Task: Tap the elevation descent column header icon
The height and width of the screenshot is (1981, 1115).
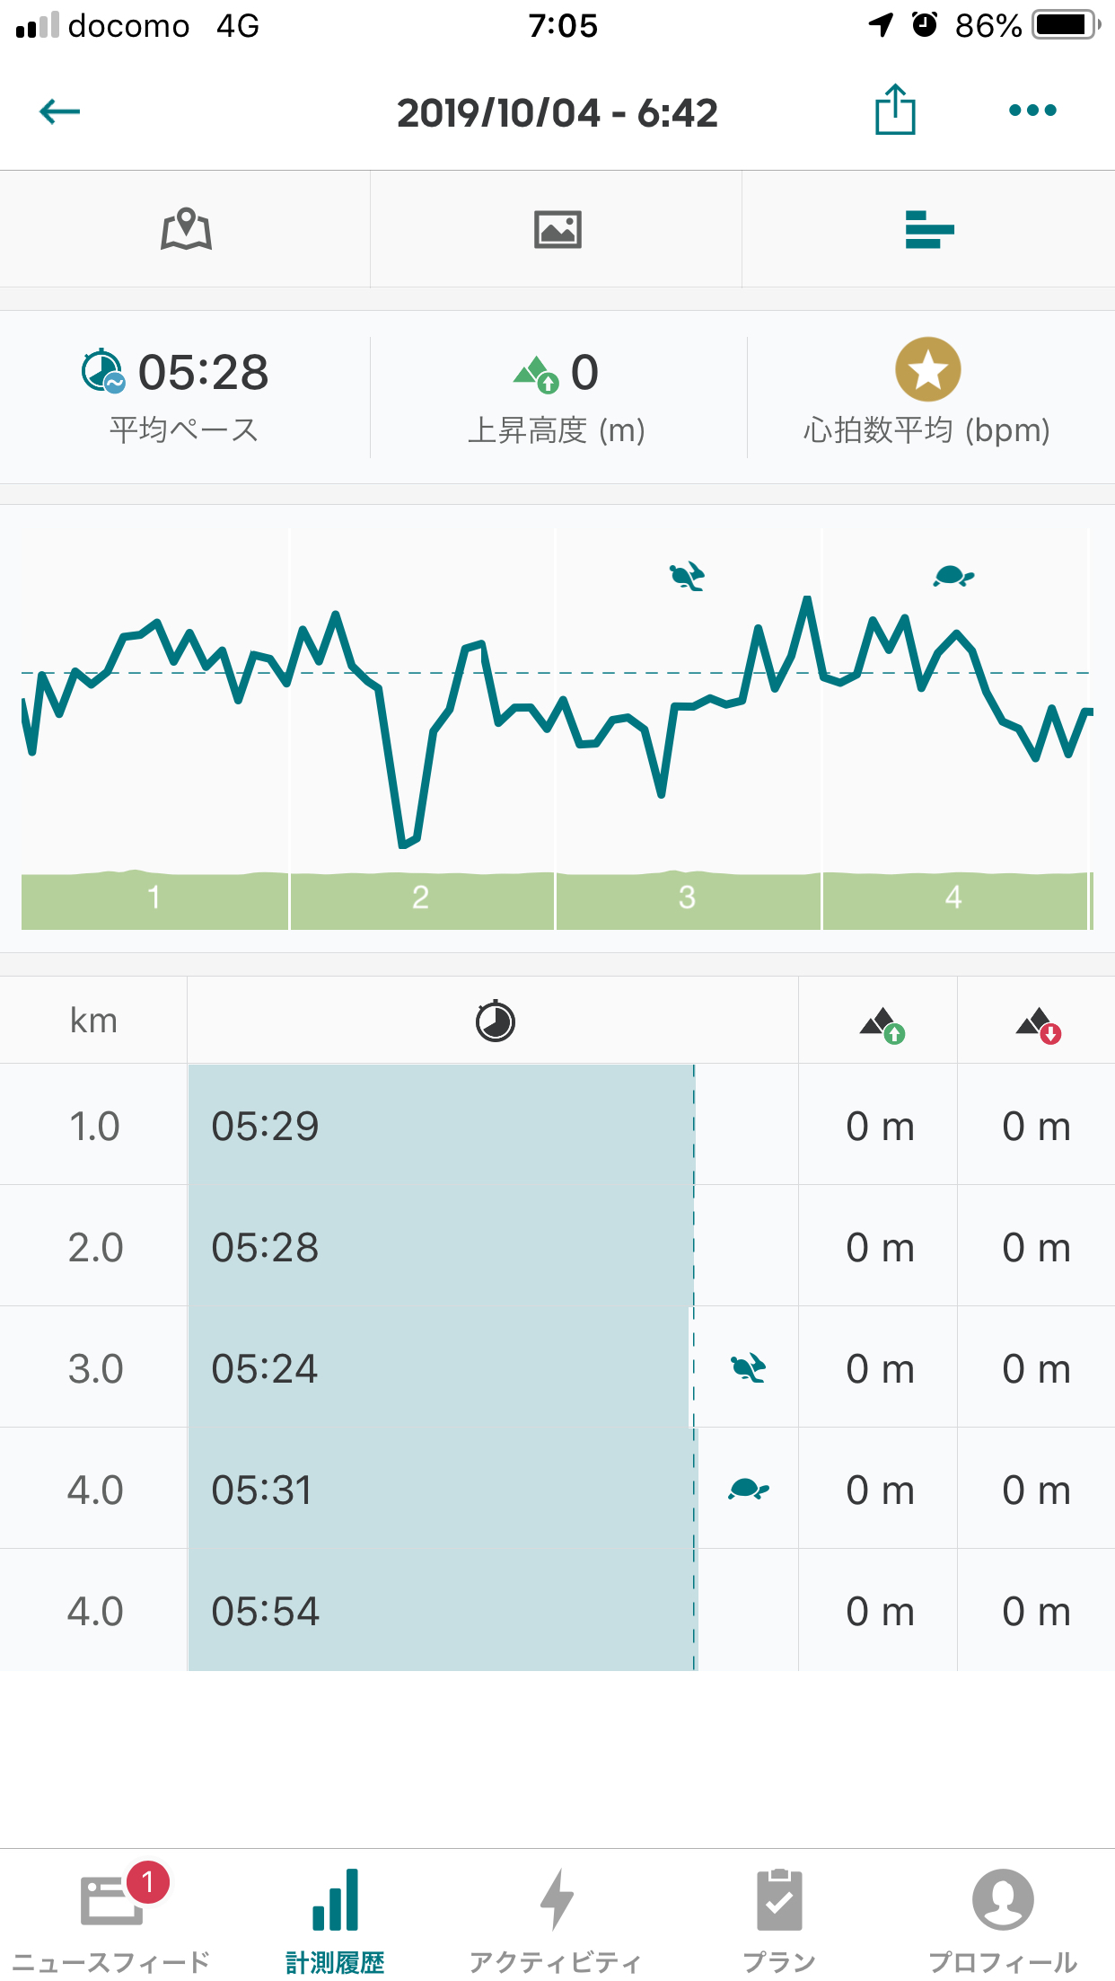Action: (1038, 1024)
